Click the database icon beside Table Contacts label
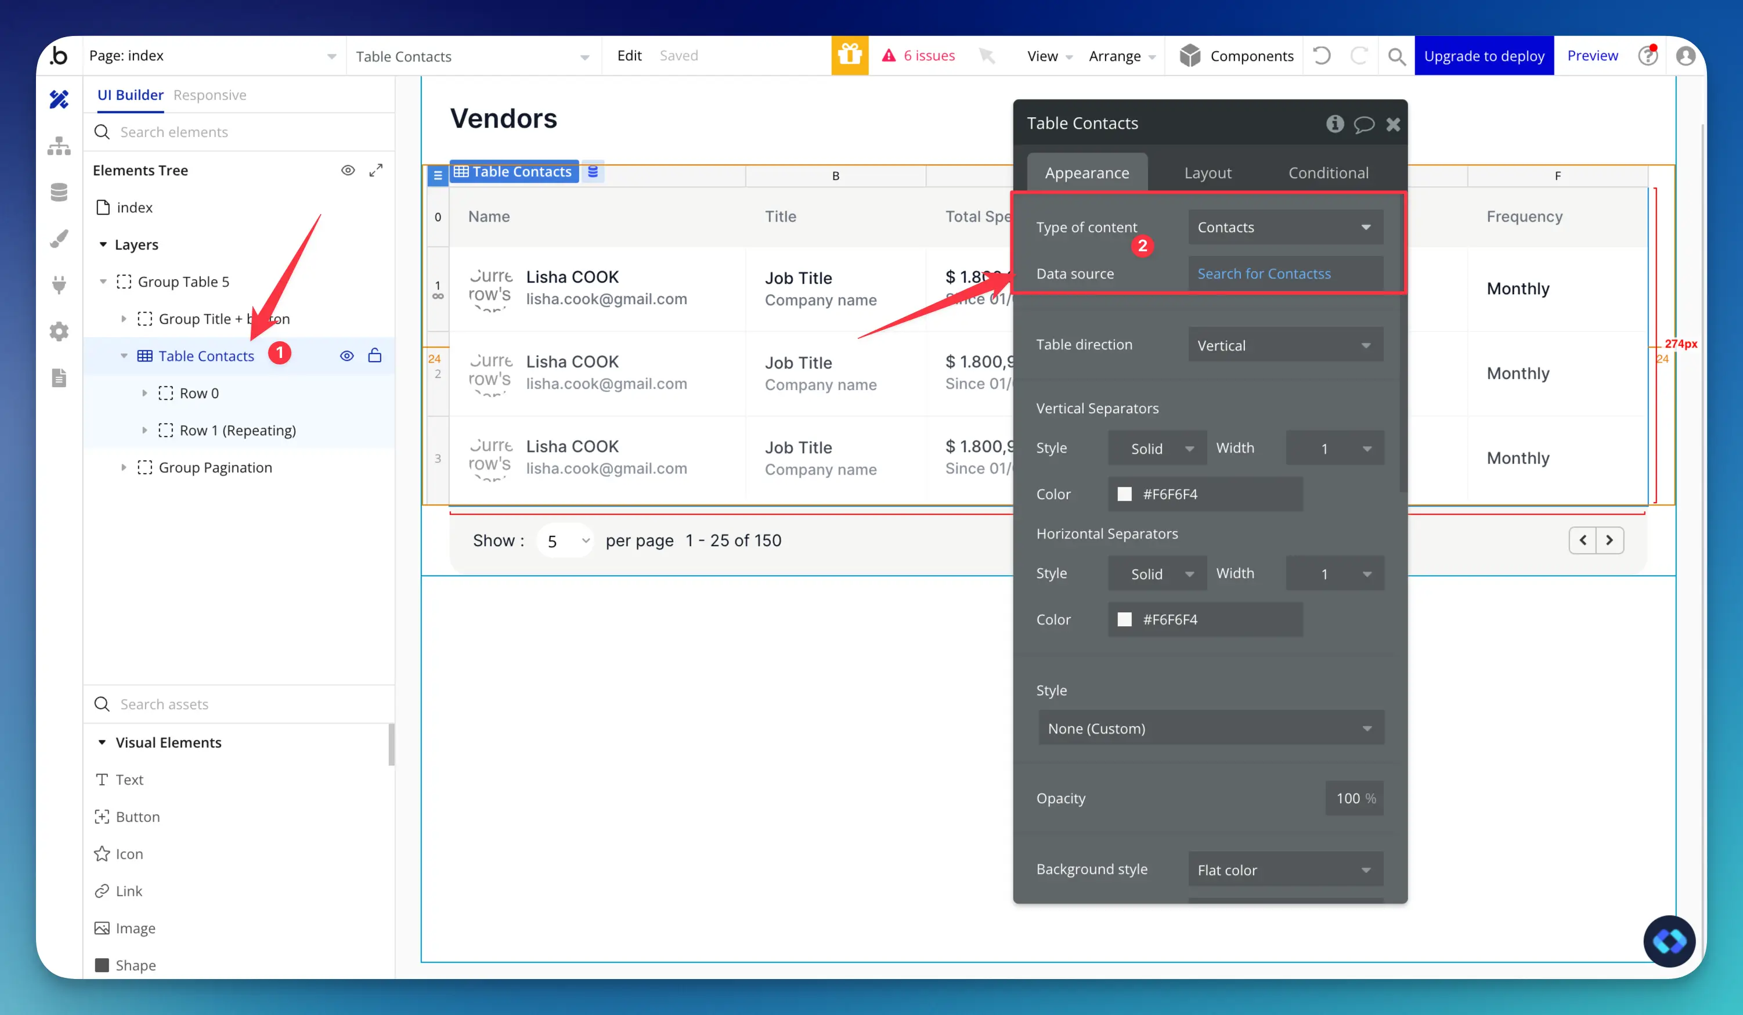The image size is (1743, 1015). [x=593, y=171]
